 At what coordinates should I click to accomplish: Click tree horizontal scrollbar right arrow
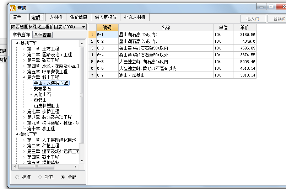76,167
